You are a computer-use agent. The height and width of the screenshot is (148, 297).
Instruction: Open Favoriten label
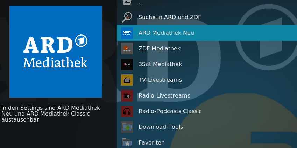coord(151,142)
